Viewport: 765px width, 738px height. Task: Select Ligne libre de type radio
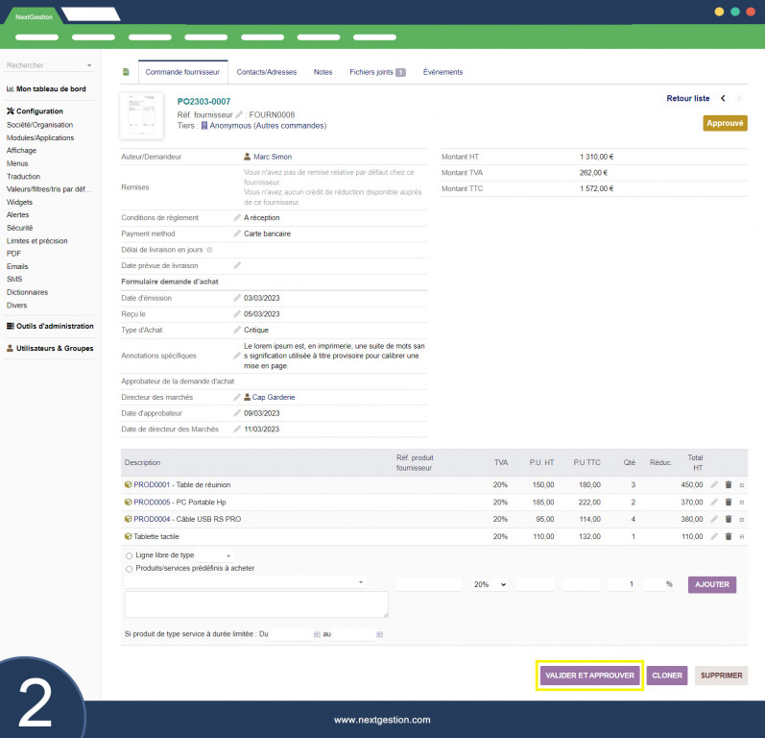pos(130,555)
